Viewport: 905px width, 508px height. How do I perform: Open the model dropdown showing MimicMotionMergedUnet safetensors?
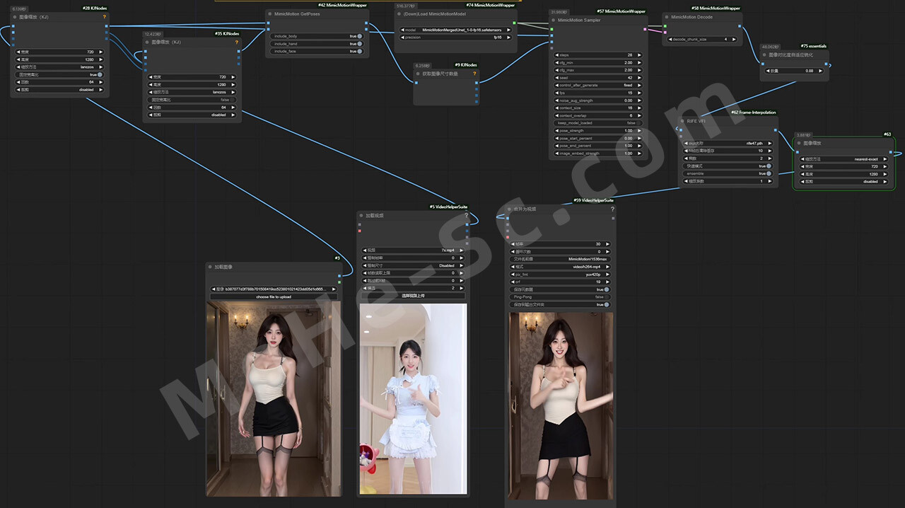[456, 30]
